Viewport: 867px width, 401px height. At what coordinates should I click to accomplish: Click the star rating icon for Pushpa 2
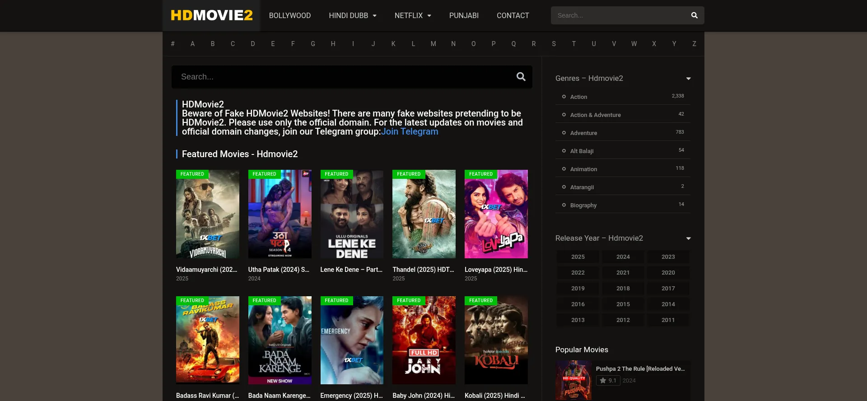pos(603,381)
